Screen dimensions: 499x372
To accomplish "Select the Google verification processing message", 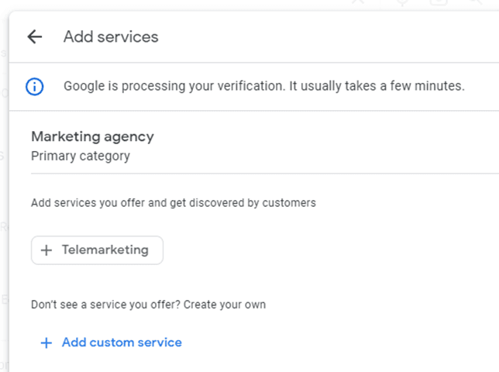I will [x=264, y=86].
